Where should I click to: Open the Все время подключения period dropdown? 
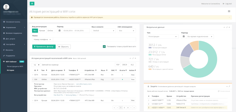(x=200, y=37)
